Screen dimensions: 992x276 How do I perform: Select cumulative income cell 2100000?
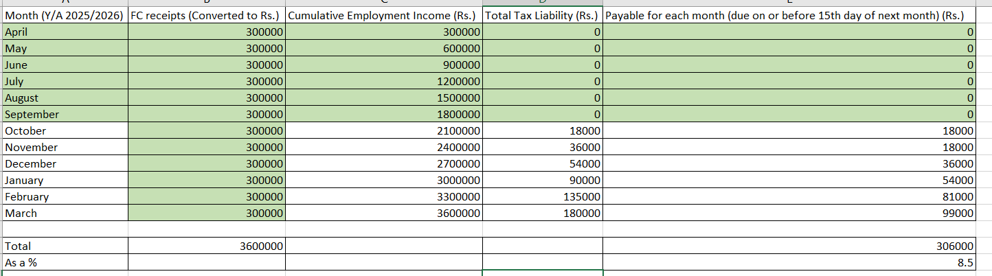384,131
